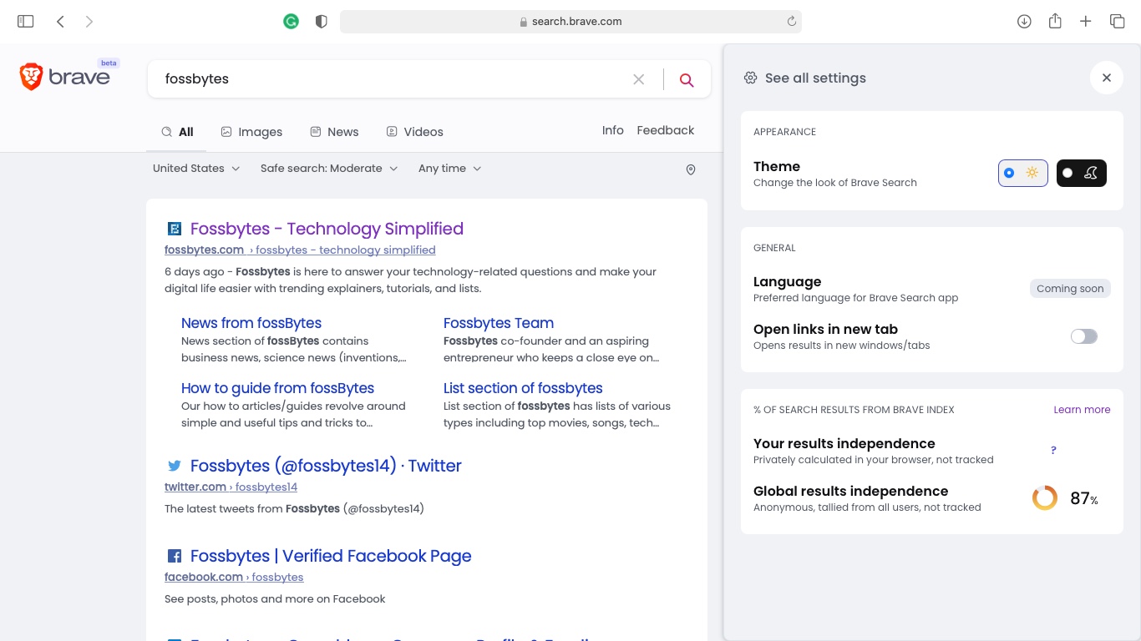Viewport: 1141px width, 641px height.
Task: Toggle the Safari sidebar icon
Action: click(x=26, y=22)
